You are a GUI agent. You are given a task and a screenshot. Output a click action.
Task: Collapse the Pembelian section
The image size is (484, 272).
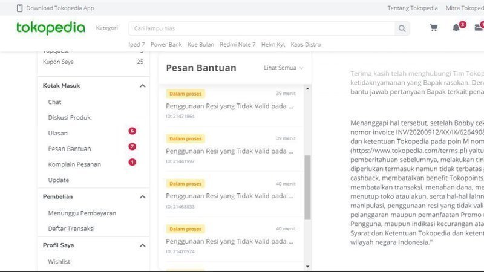pyautogui.click(x=142, y=197)
